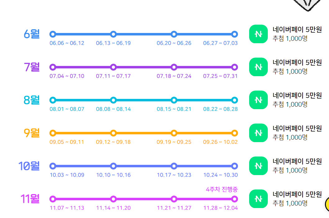Screen dimensions: 329x218
Task: Click the 9월 month label
Action: (32, 133)
